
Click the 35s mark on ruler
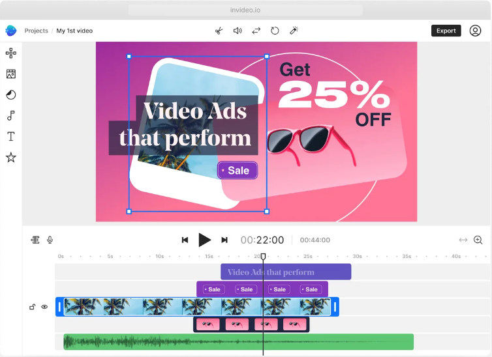tap(407, 257)
